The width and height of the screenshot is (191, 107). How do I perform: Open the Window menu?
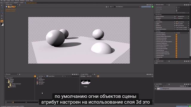click(22, 1)
